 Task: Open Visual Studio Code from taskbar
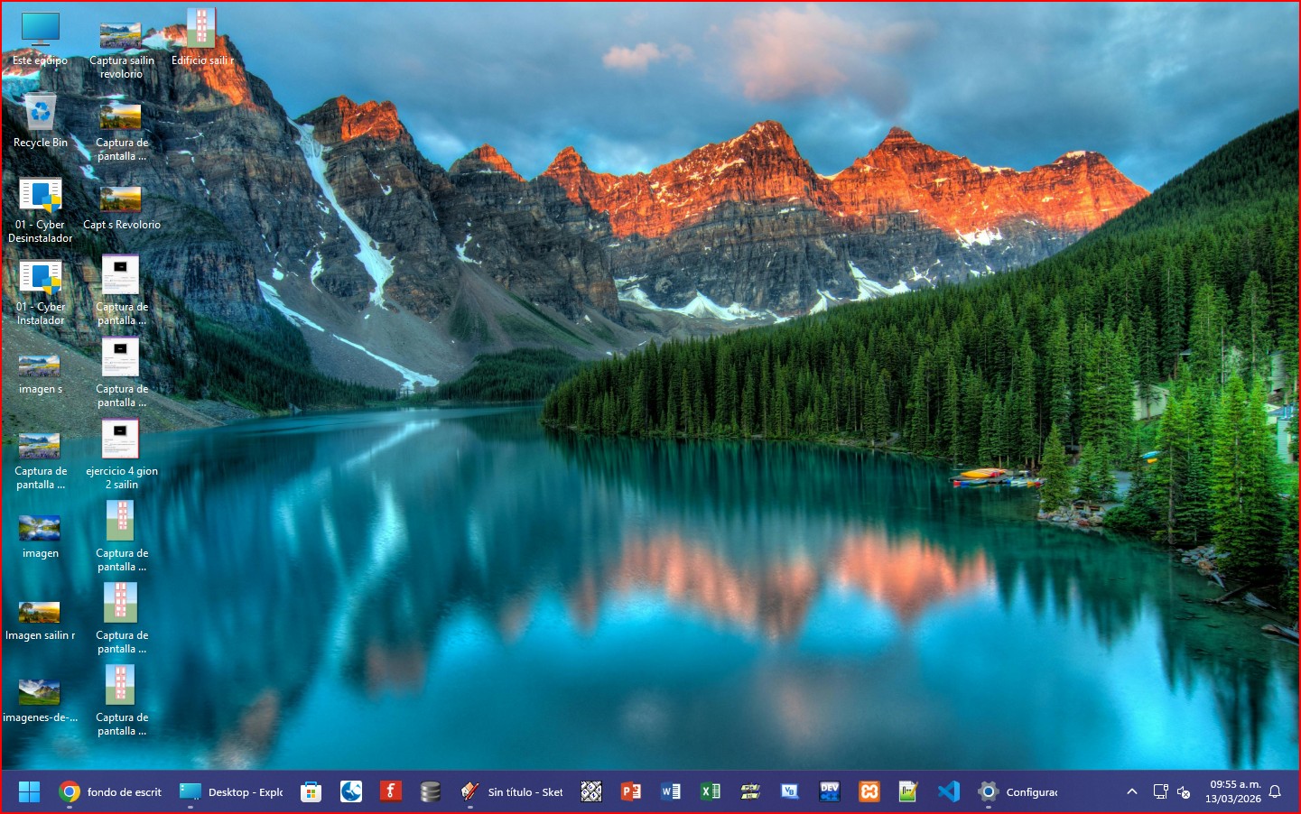point(948,791)
